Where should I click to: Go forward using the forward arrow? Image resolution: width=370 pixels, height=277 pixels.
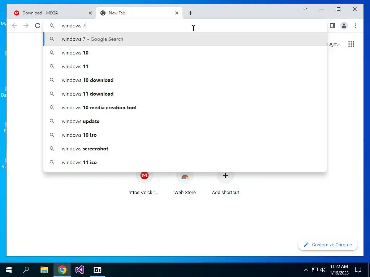click(26, 26)
